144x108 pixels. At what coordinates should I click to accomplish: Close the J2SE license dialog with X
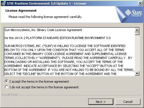(140, 3)
